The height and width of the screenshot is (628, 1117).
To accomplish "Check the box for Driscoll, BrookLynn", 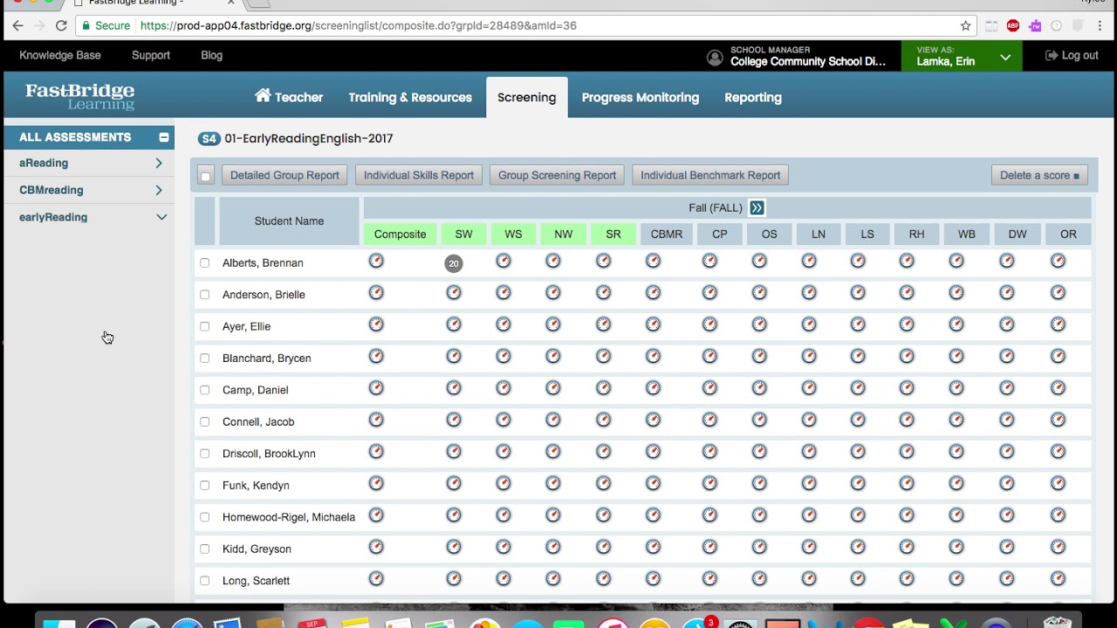I will [x=204, y=454].
